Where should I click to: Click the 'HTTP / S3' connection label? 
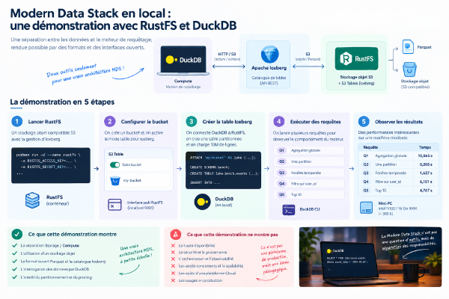[x=227, y=54]
